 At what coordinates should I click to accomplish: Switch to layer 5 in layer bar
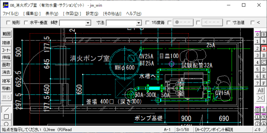coord(258,69)
